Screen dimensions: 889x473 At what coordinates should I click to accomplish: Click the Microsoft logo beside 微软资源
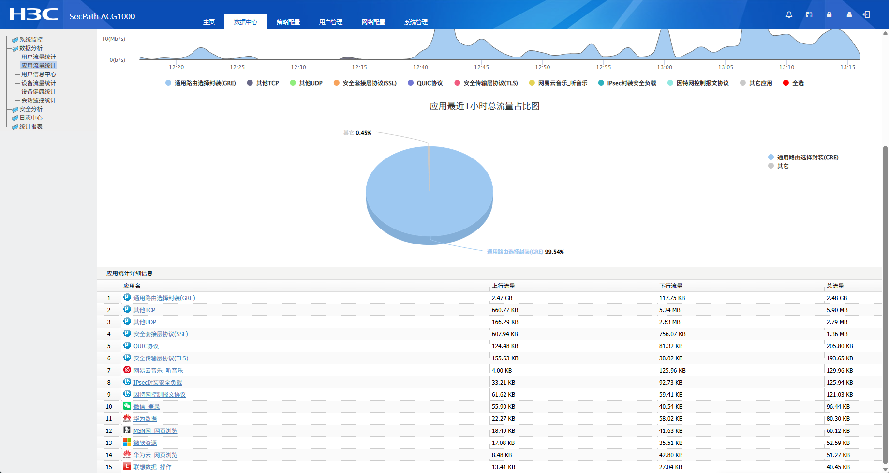127,442
